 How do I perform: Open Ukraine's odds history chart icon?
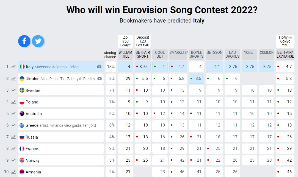tap(13, 78)
